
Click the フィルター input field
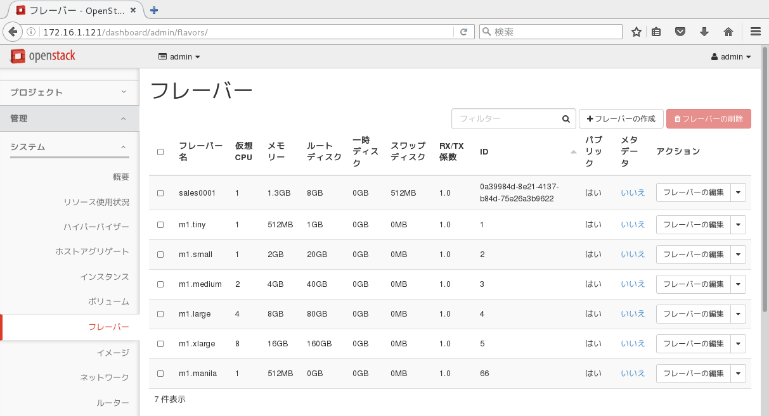505,119
